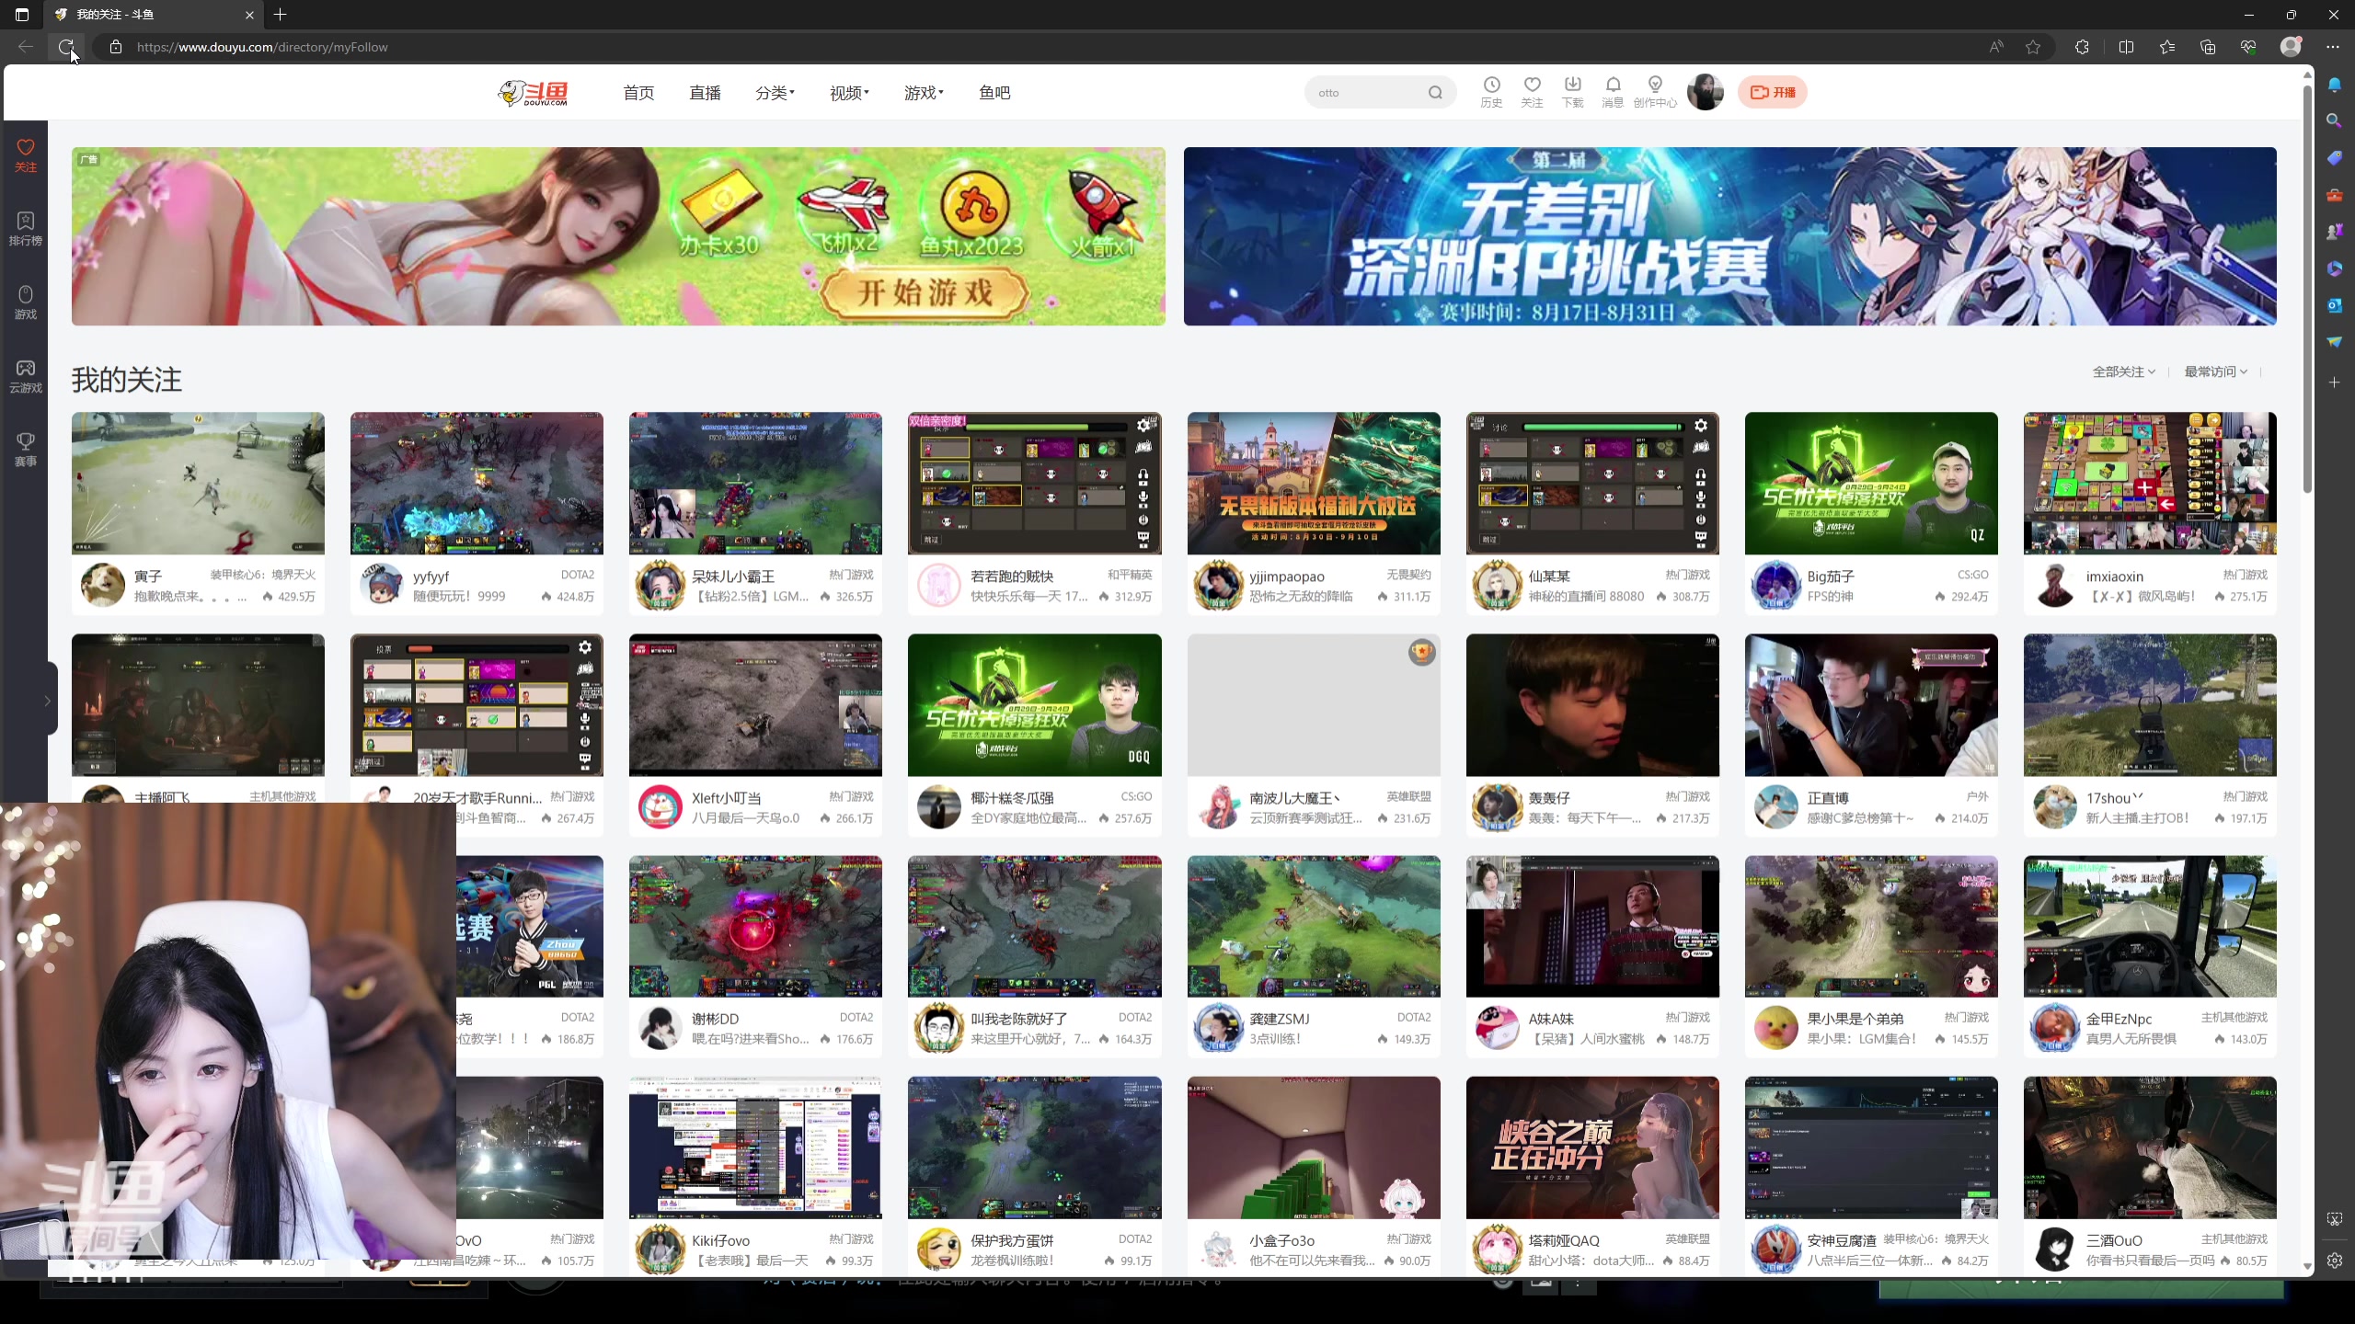This screenshot has width=2355, height=1324.
Task: Open the 历史 viewing history icon
Action: pyautogui.click(x=1489, y=92)
